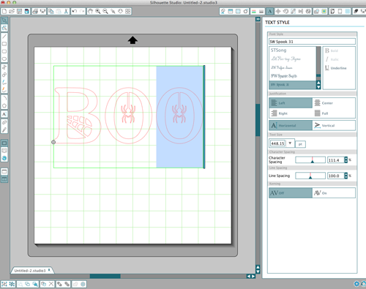Adjust the Line Spacing slider
The image size is (366, 289).
(310, 176)
